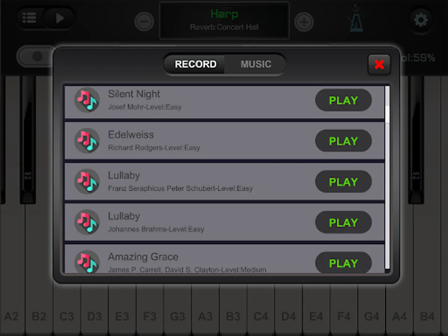Play Silent Night

[343, 100]
